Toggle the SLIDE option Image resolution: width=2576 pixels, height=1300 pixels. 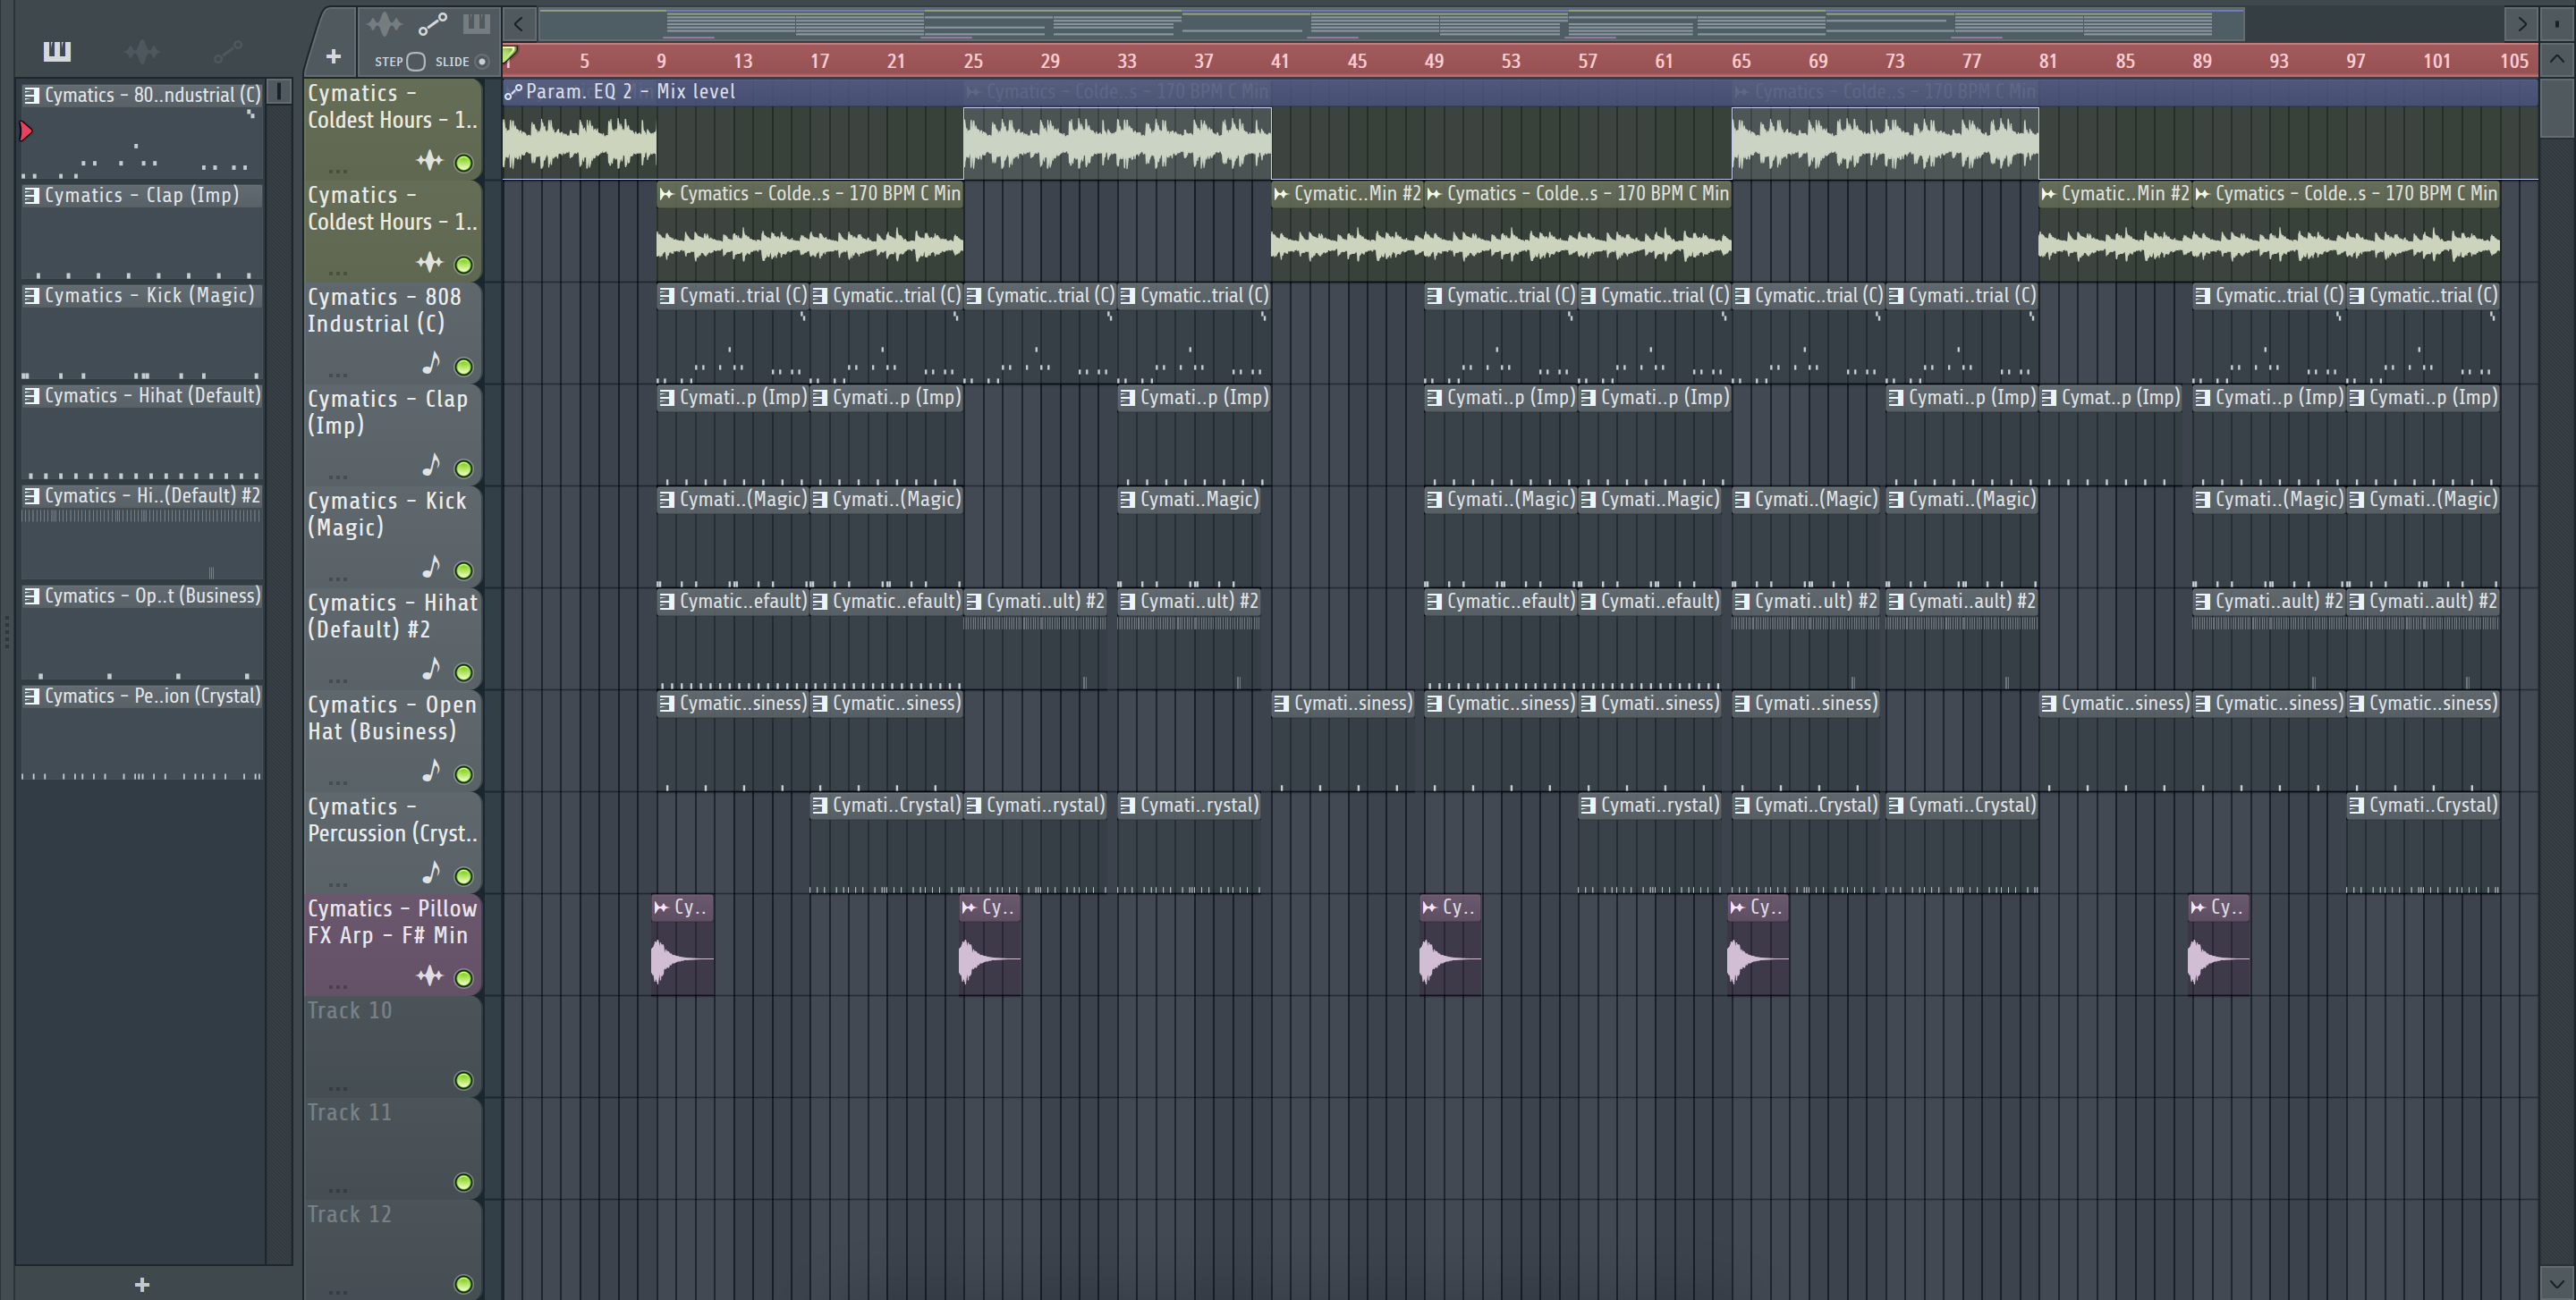click(482, 62)
